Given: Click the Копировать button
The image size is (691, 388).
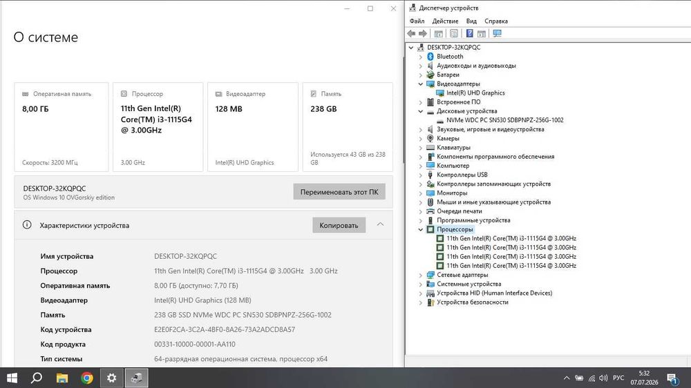Looking at the screenshot, I should click(x=339, y=225).
